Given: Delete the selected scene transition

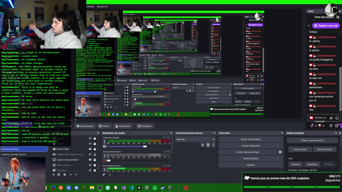Looking at the screenshot, I should tap(208, 145).
